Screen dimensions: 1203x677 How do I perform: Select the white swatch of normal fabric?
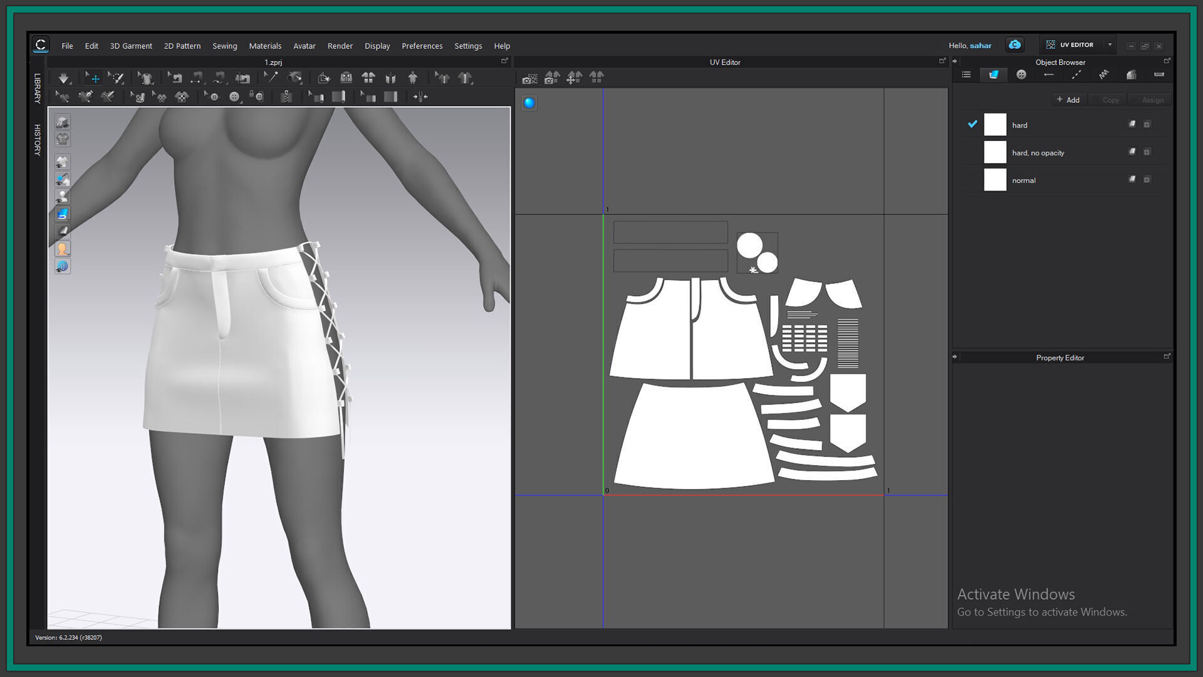[x=995, y=180]
